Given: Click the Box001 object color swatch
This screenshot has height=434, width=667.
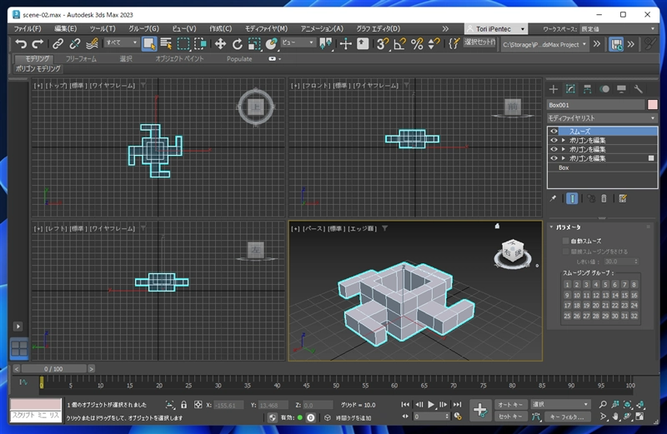Looking at the screenshot, I should (653, 105).
